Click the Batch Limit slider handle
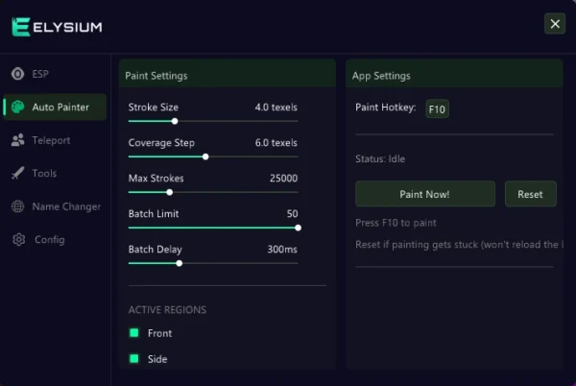 coord(298,228)
